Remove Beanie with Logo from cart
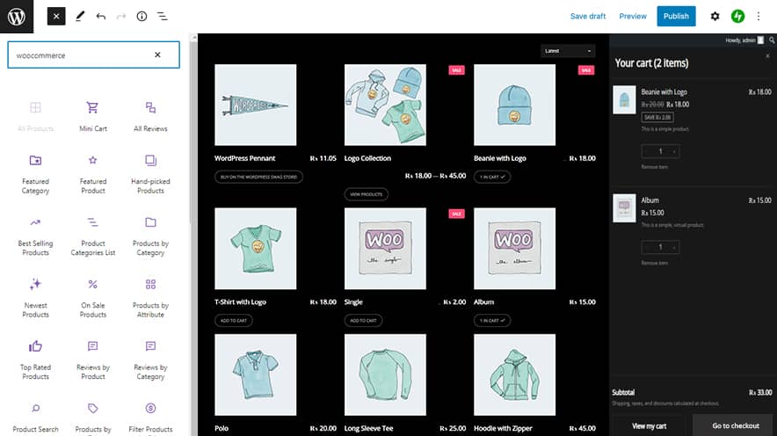Viewport: 777px width, 436px height. (x=654, y=167)
